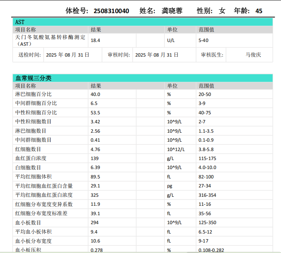Click the 血小板分布宽度 item name
This screenshot has height=253, width=281.
(x=33, y=241)
